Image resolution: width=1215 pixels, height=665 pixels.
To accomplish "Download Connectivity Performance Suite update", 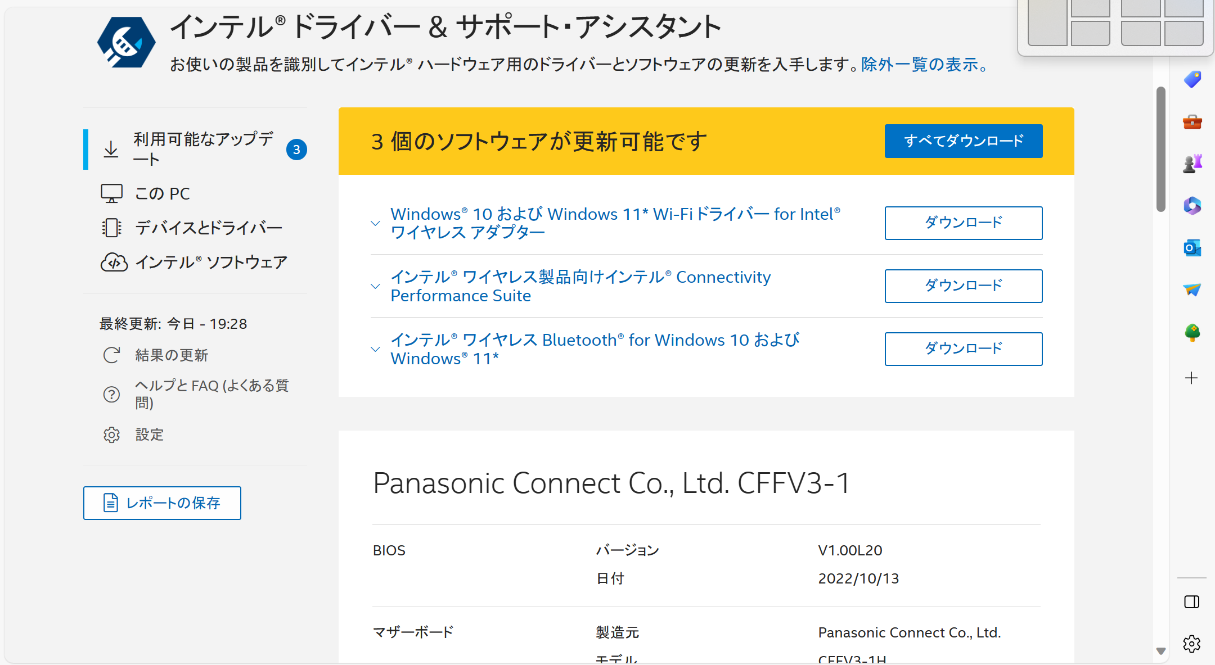I will (x=964, y=286).
